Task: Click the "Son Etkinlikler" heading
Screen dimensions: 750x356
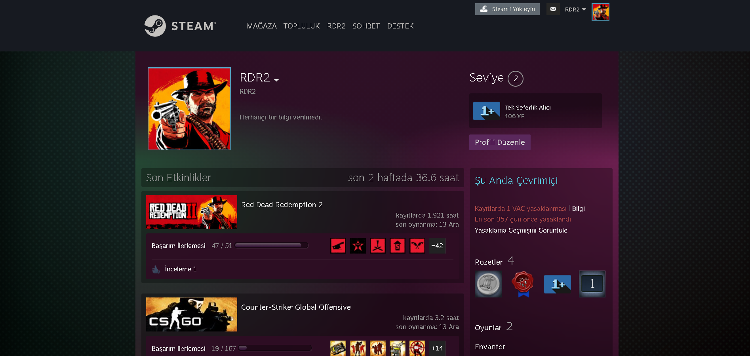Action: [179, 178]
